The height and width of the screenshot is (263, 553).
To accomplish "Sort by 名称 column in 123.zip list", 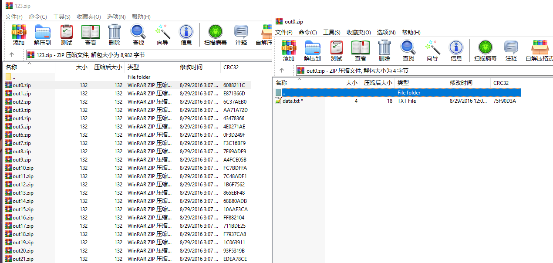I will coord(11,67).
